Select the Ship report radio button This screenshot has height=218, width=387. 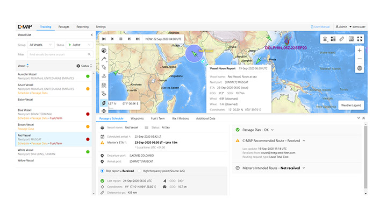[103, 171]
